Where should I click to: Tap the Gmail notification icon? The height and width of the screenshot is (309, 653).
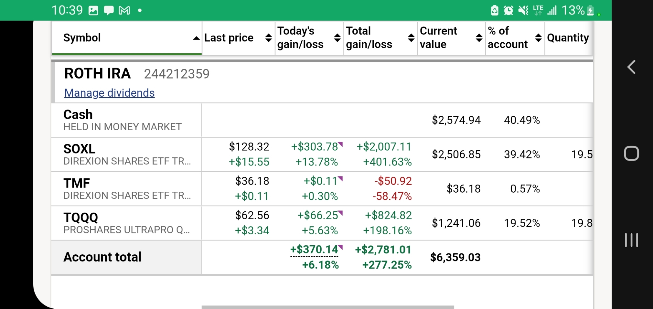[x=124, y=11]
